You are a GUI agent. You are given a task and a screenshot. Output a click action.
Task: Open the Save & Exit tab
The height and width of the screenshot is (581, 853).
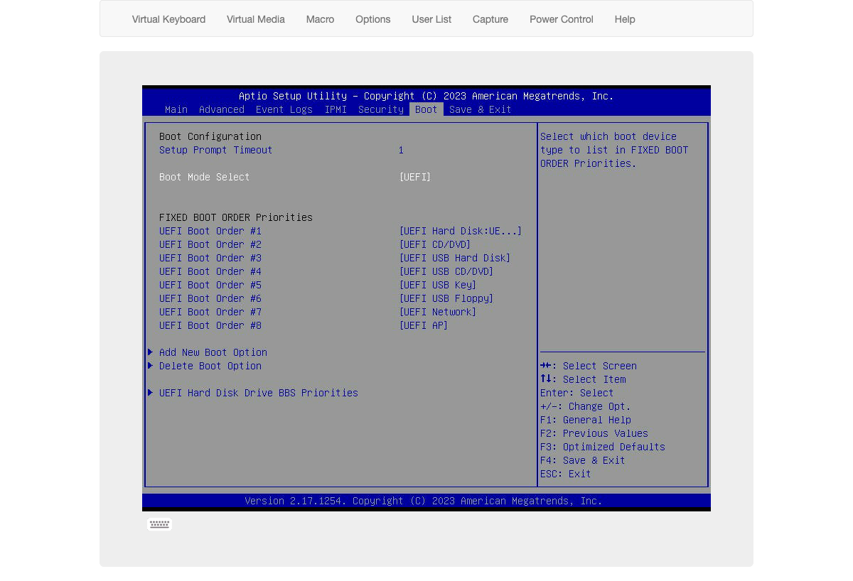point(480,109)
